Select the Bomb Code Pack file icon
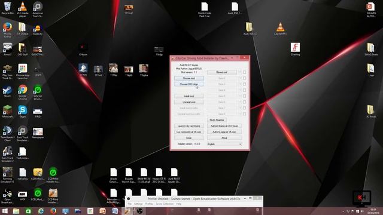This screenshot has height=215, width=383. point(205,10)
